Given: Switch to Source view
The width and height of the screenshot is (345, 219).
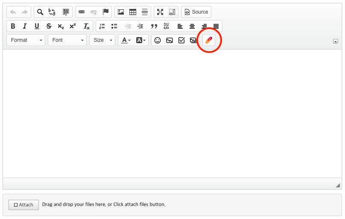Looking at the screenshot, I should tap(196, 12).
